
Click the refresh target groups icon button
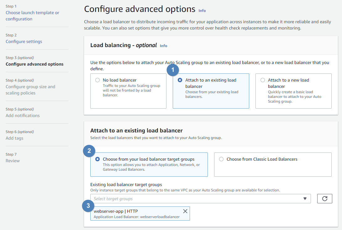[x=324, y=199]
